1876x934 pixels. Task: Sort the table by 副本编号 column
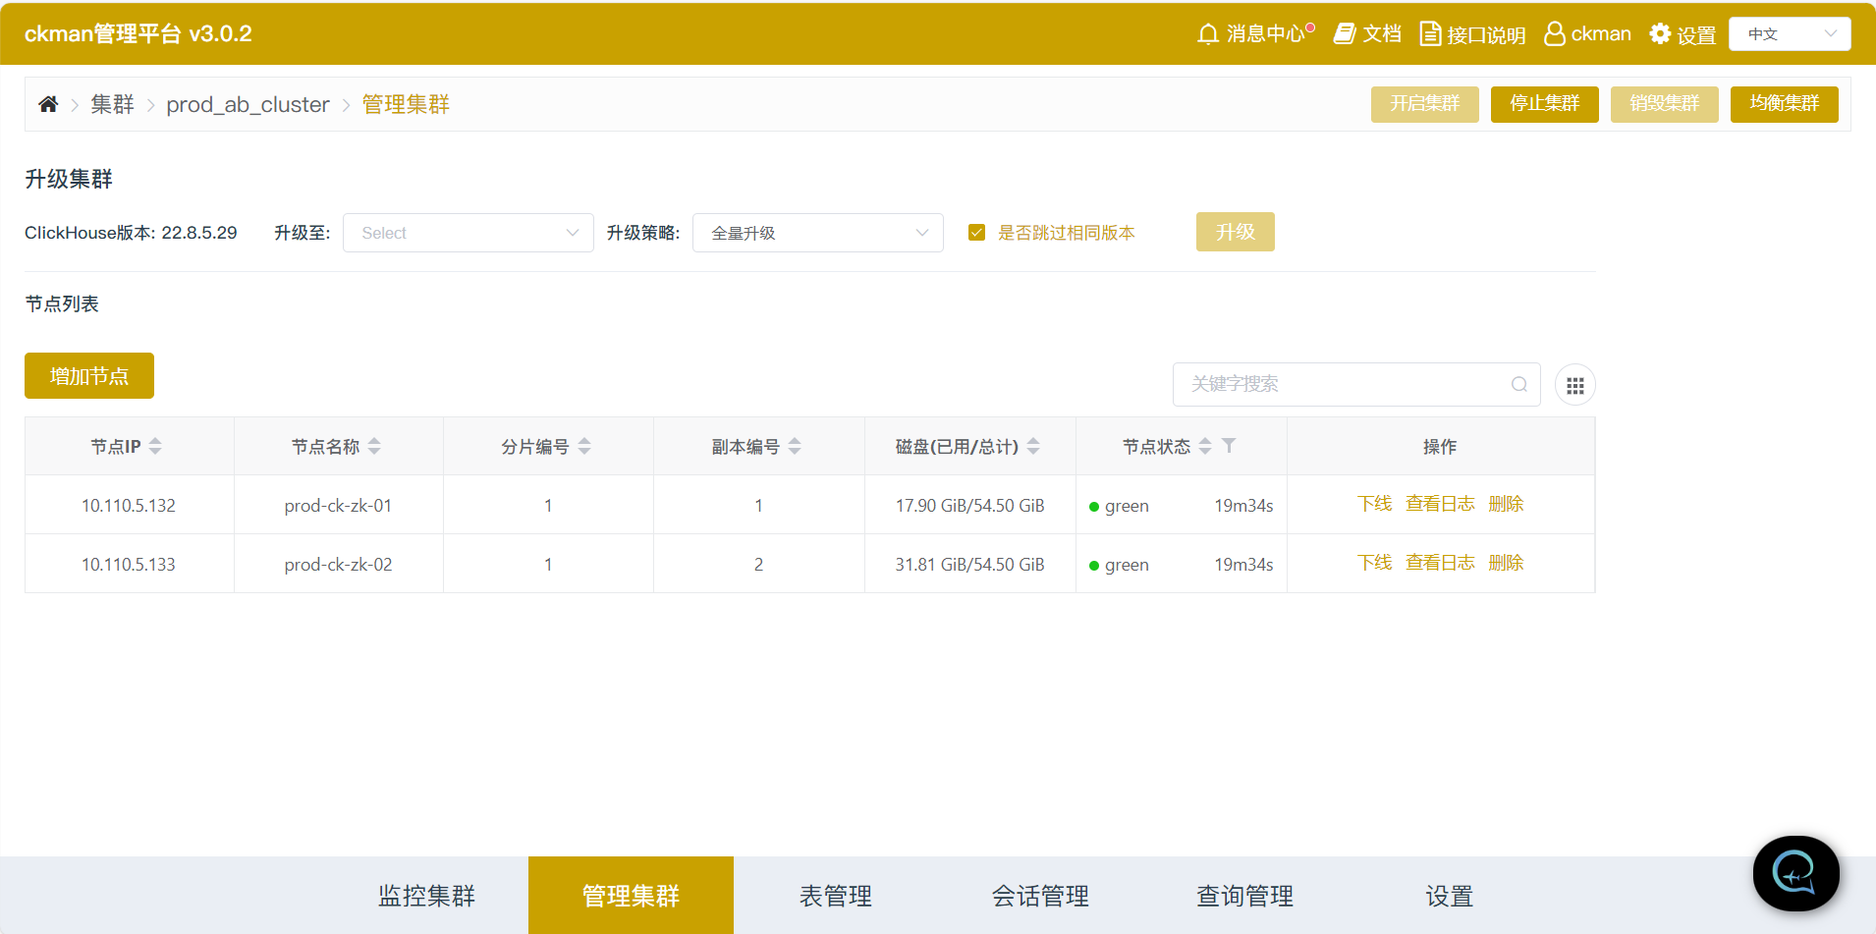tap(795, 446)
